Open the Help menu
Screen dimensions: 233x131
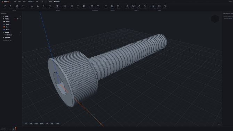click(x=37, y=1)
